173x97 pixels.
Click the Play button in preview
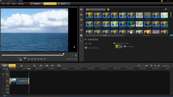coord(25,59)
